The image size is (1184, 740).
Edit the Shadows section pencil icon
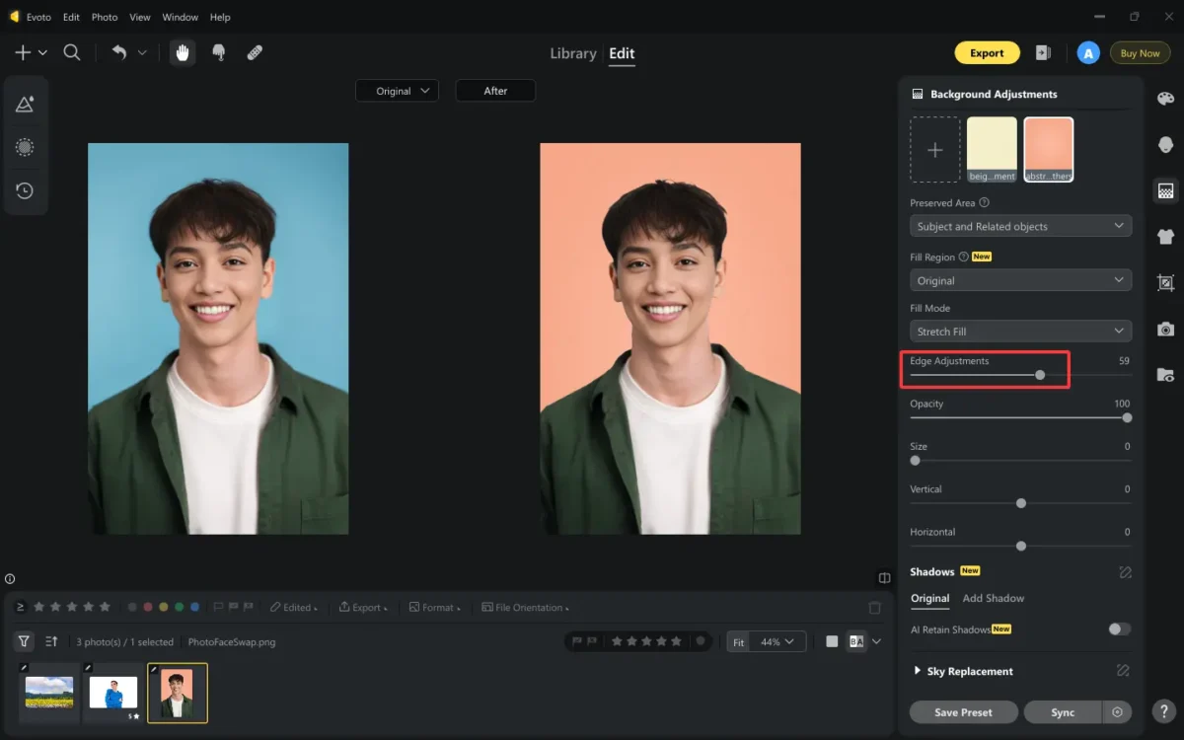pyautogui.click(x=1124, y=572)
